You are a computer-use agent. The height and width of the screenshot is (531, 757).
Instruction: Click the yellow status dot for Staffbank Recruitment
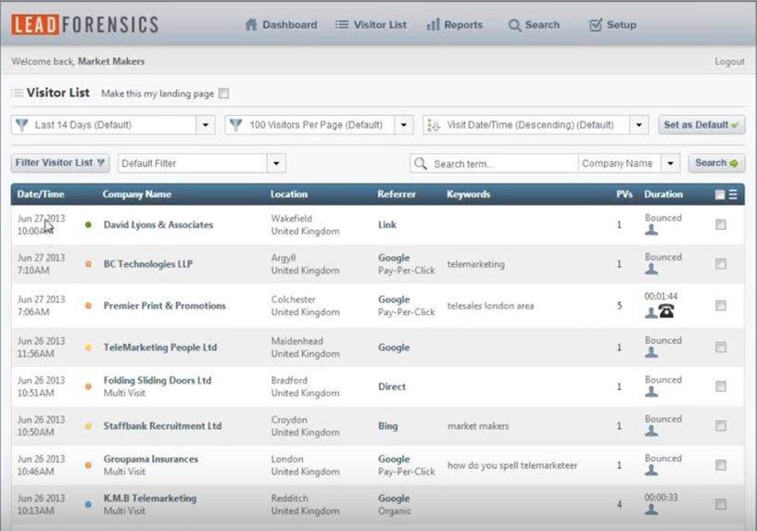(x=88, y=426)
